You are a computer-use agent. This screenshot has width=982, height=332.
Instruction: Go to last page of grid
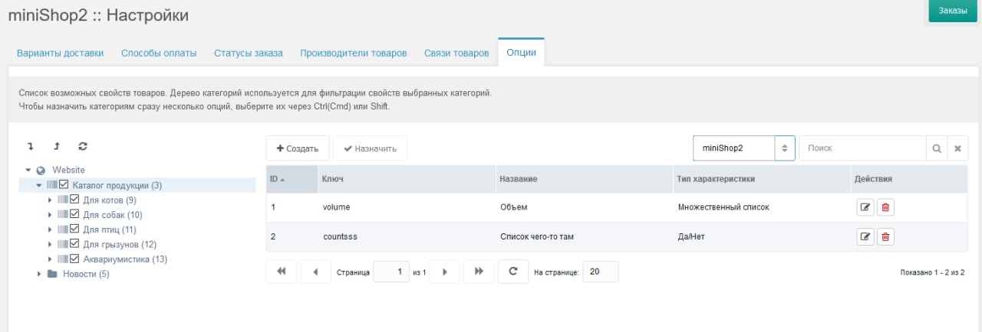(x=479, y=272)
